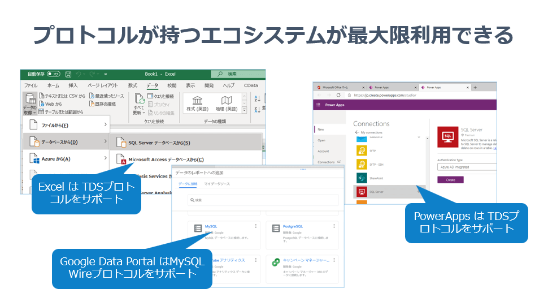Screen dimensions: 548x293
Task: Select the SQL Server connection row
Action: [389, 192]
